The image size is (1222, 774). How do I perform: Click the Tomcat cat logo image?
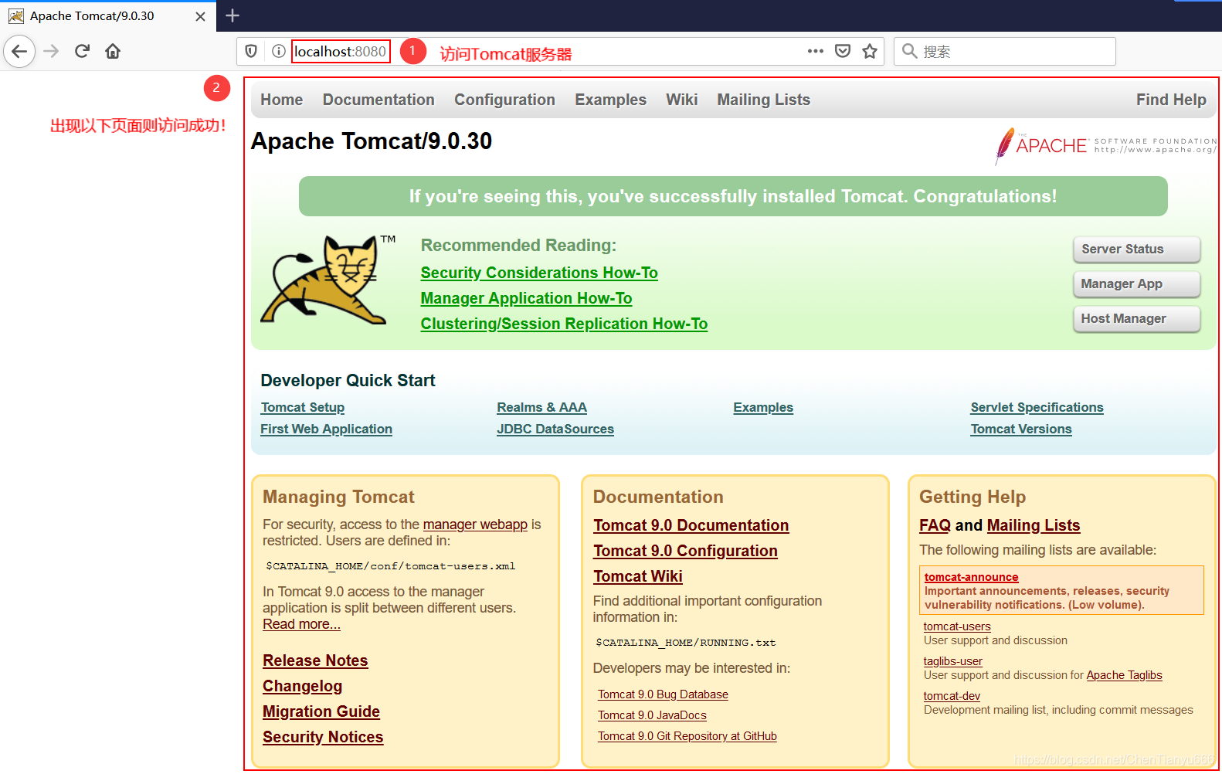click(x=328, y=280)
